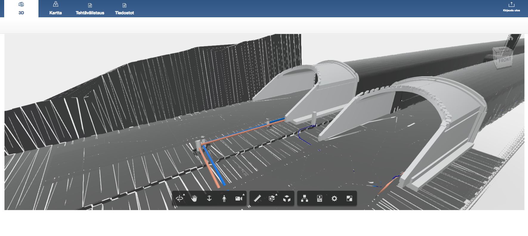528x236 pixels.
Task: Select the 3D tab
Action: point(21,9)
